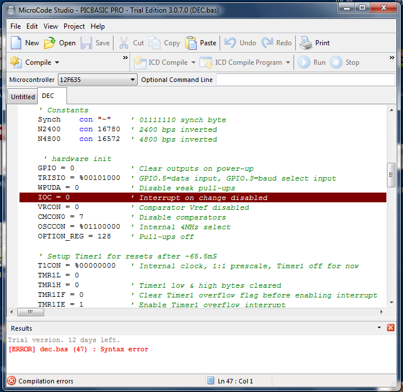Expand the ICD Compile Program dropdown arrow

288,62
